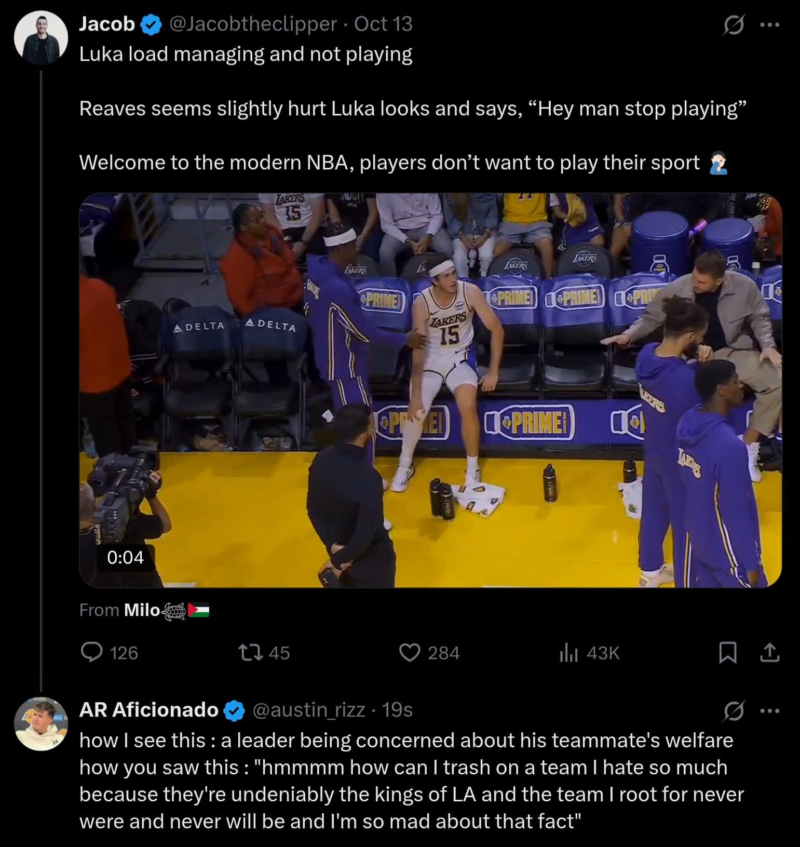The height and width of the screenshot is (847, 800).
Task: Open the Milo video source link
Action: tap(142, 610)
